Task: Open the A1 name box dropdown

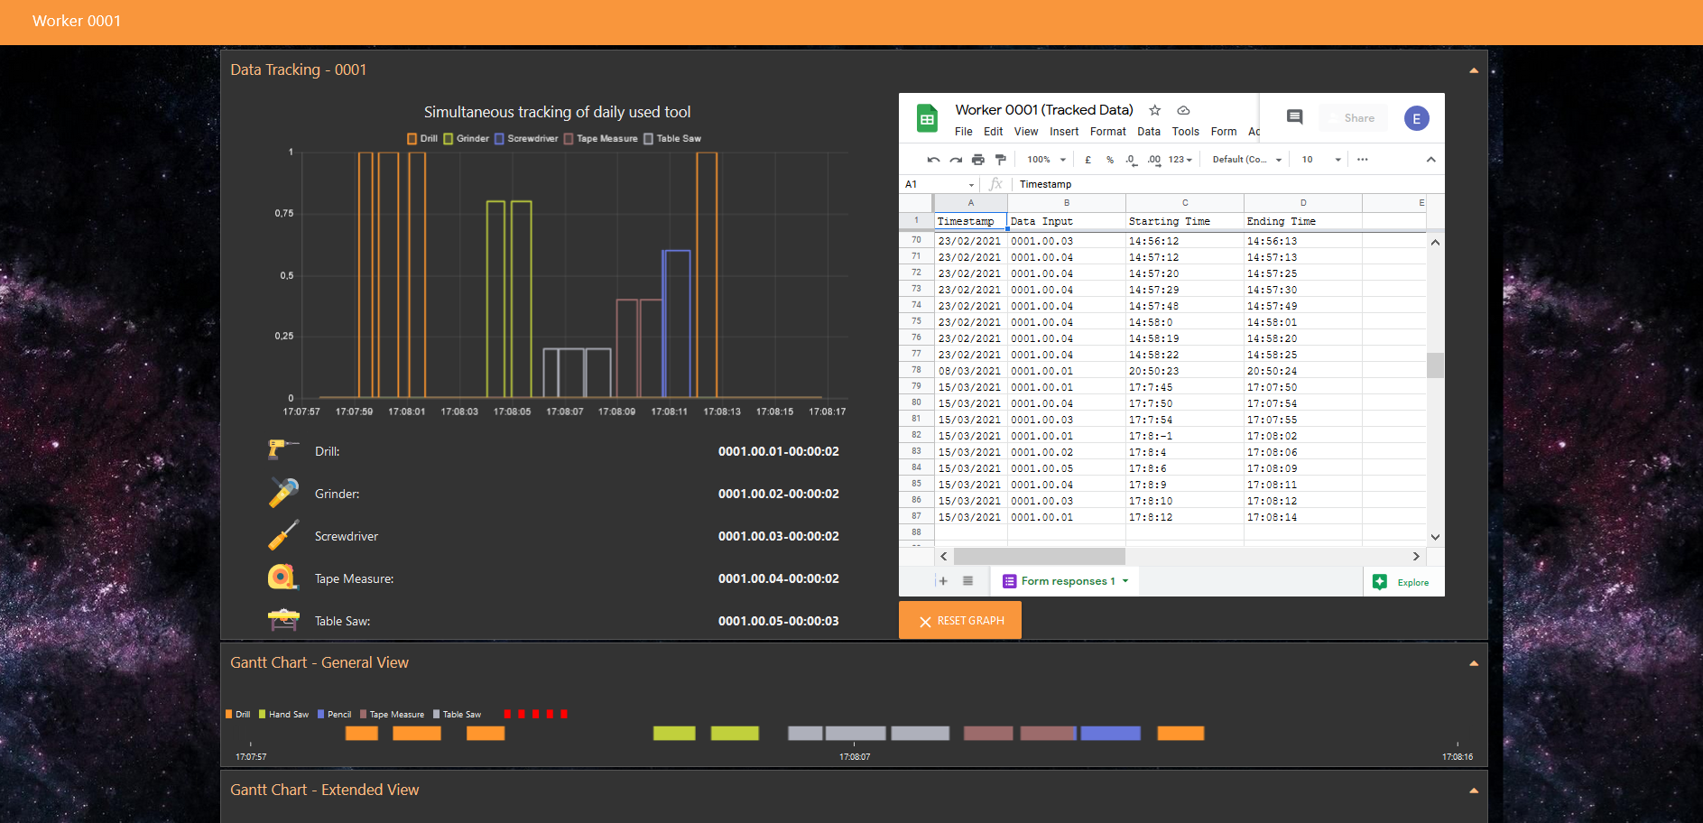Action: click(x=971, y=185)
